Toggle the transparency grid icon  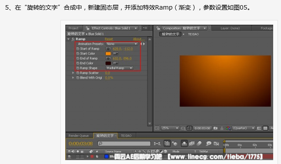click(265, 128)
